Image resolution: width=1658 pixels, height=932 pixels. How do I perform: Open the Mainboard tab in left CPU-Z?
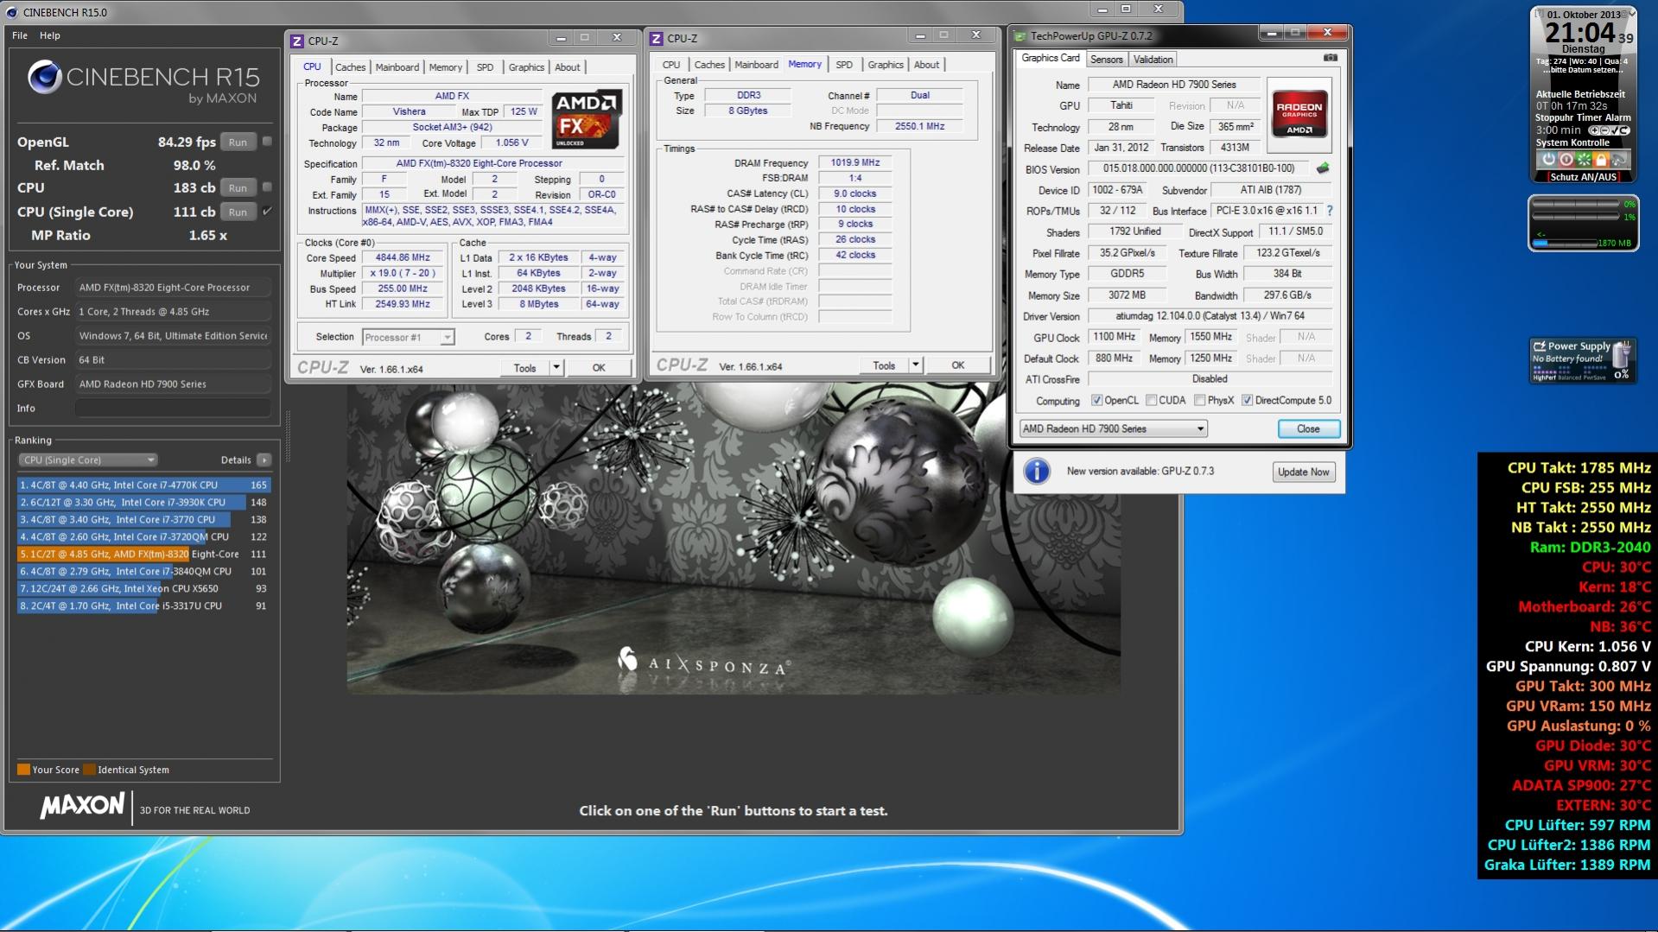397,67
